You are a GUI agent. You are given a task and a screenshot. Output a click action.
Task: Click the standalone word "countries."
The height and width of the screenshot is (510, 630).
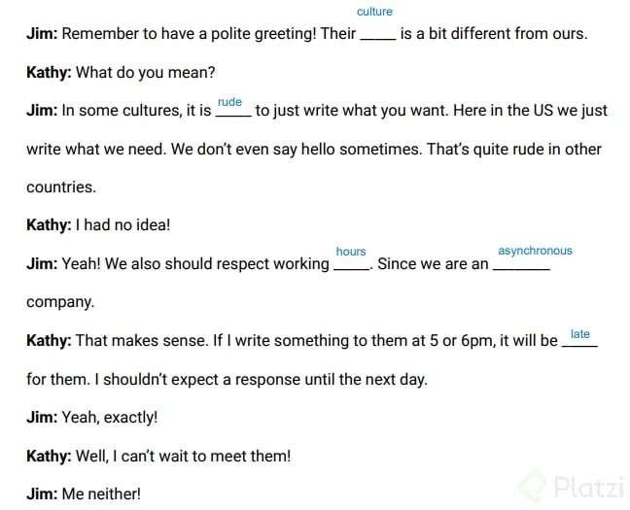(x=60, y=187)
